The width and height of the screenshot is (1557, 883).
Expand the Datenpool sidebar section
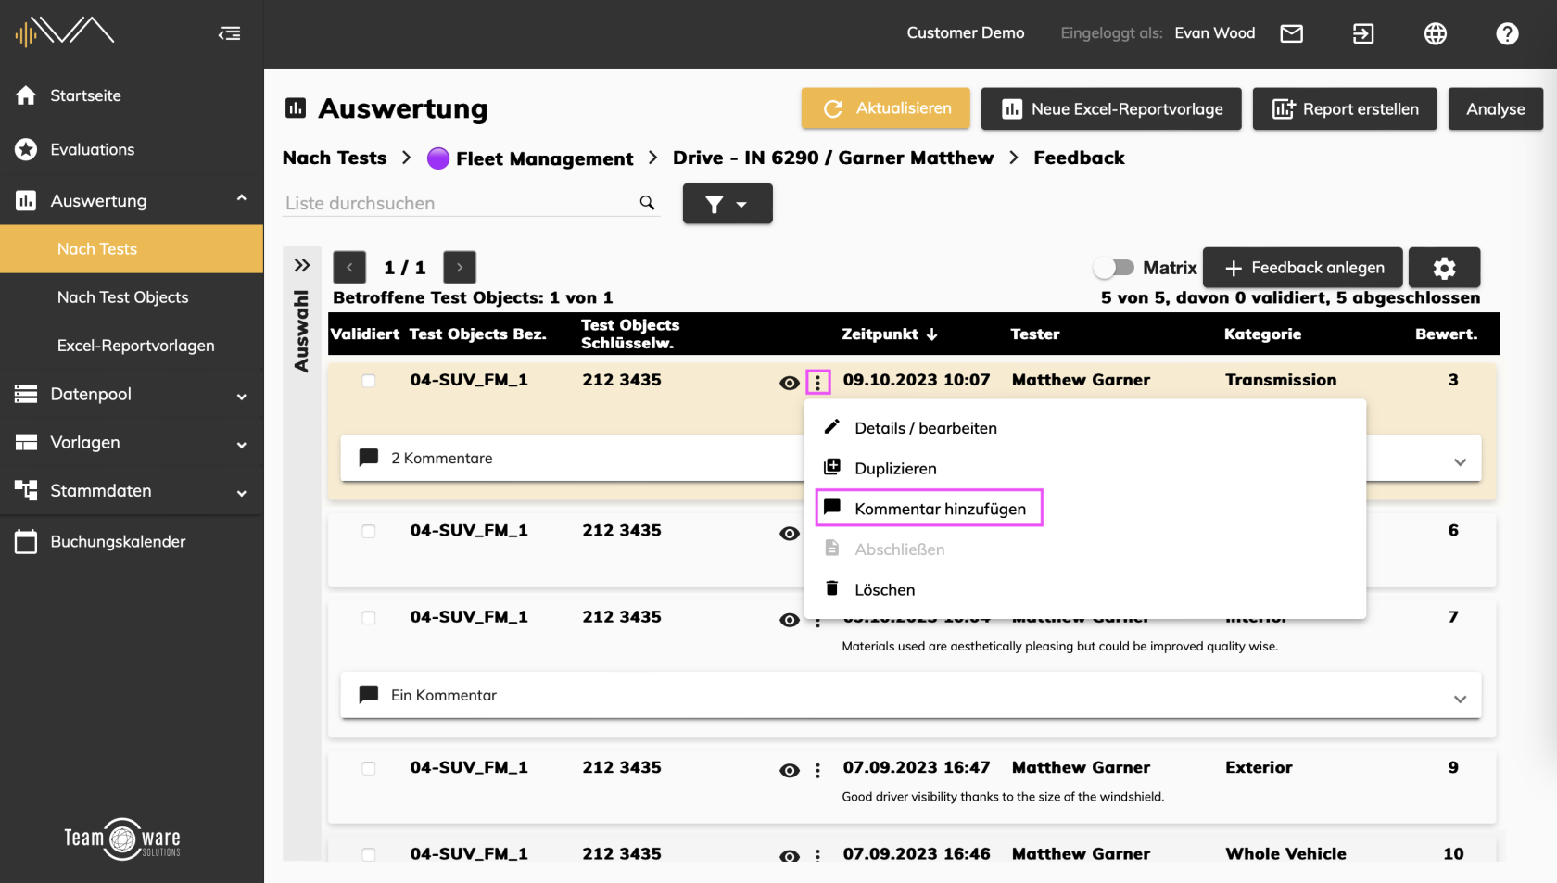[242, 397]
